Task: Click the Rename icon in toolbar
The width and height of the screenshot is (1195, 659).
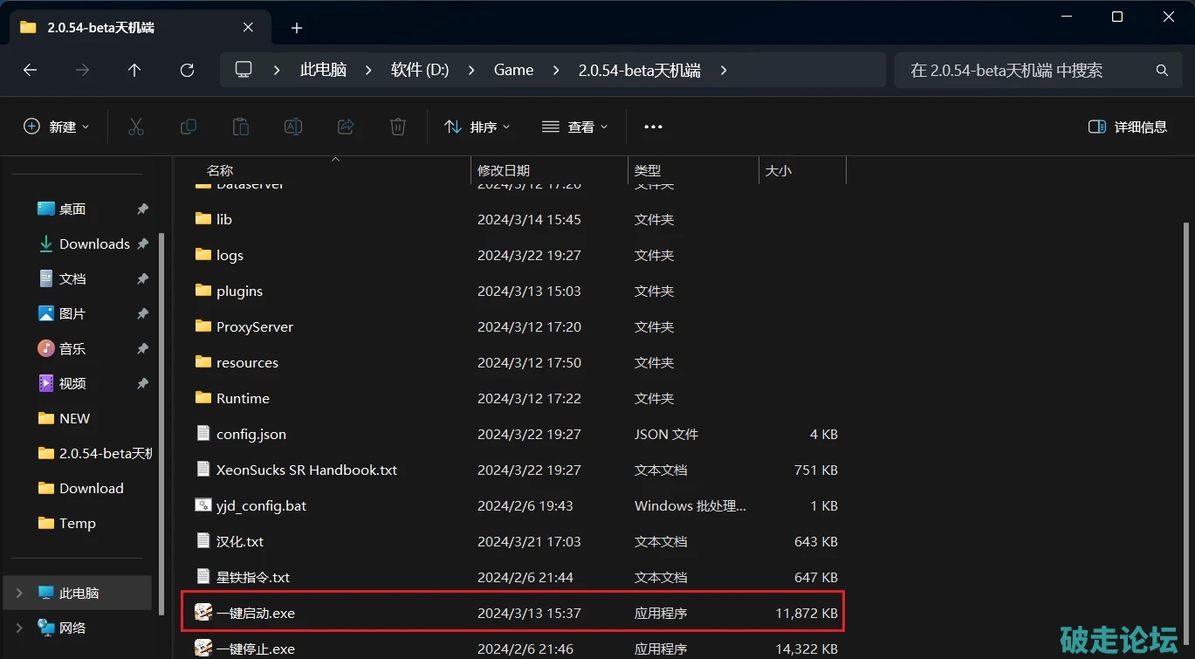Action: point(293,127)
